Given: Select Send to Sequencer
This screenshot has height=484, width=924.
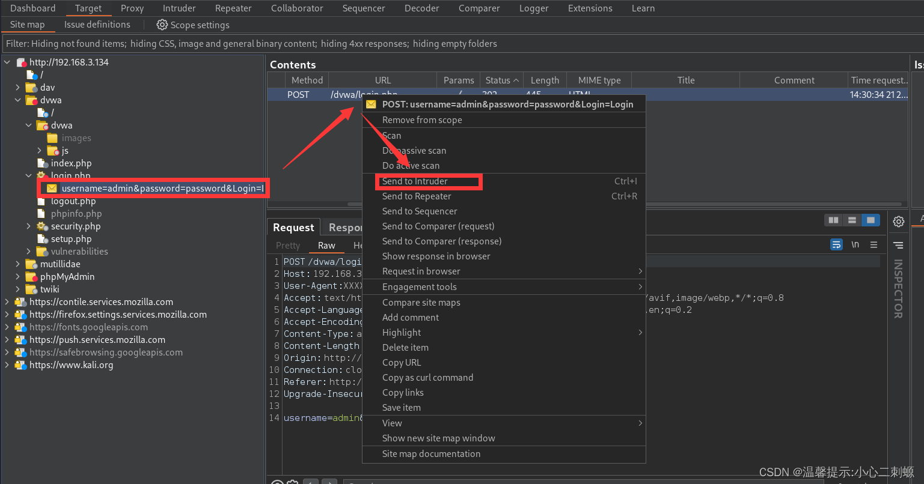Looking at the screenshot, I should [504, 211].
